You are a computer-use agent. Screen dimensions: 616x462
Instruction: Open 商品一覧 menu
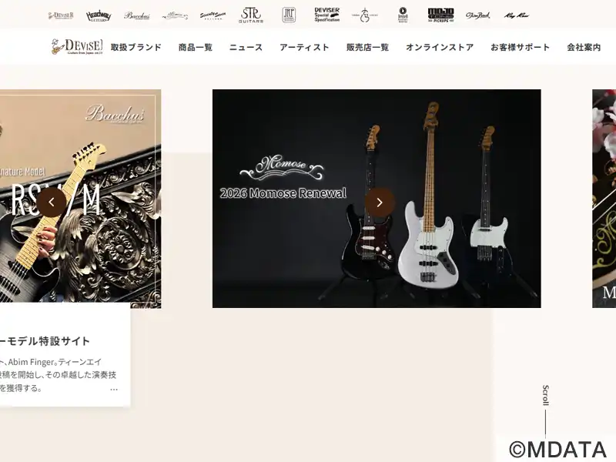[x=196, y=47]
